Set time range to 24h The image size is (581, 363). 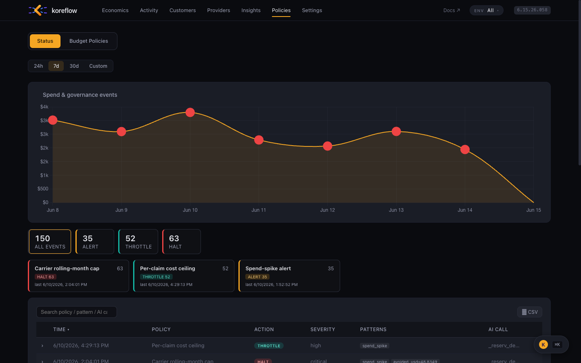[38, 66]
